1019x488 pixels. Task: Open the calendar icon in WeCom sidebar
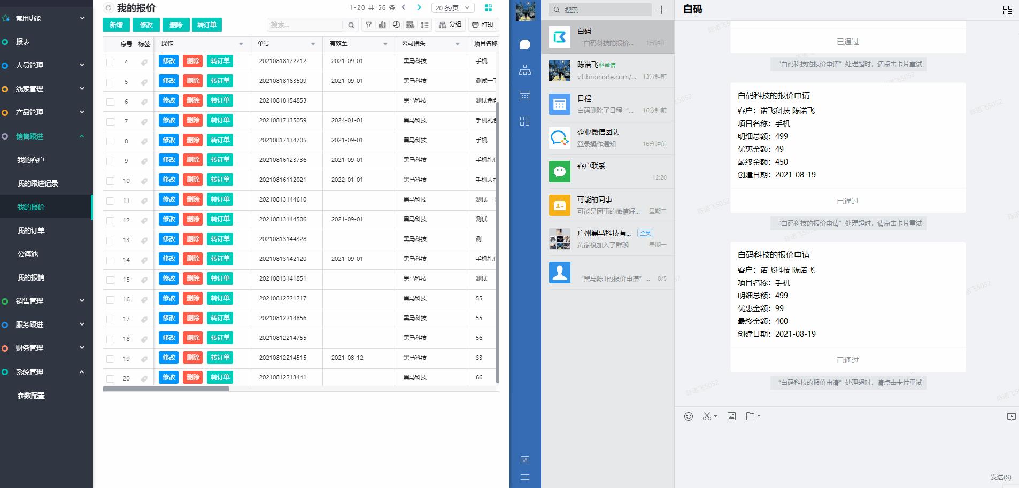525,96
